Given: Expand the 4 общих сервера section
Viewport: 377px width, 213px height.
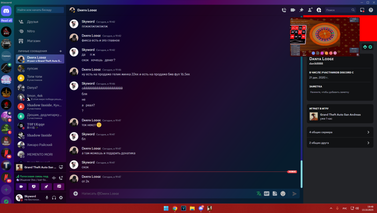Looking at the screenshot, I should 340,132.
